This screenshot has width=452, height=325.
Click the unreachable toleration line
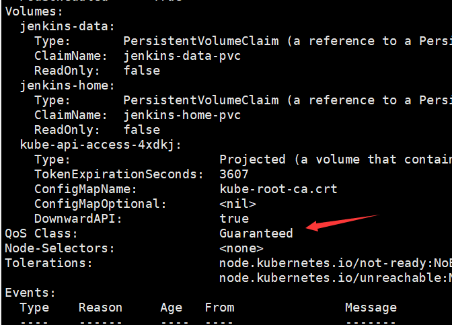point(335,278)
